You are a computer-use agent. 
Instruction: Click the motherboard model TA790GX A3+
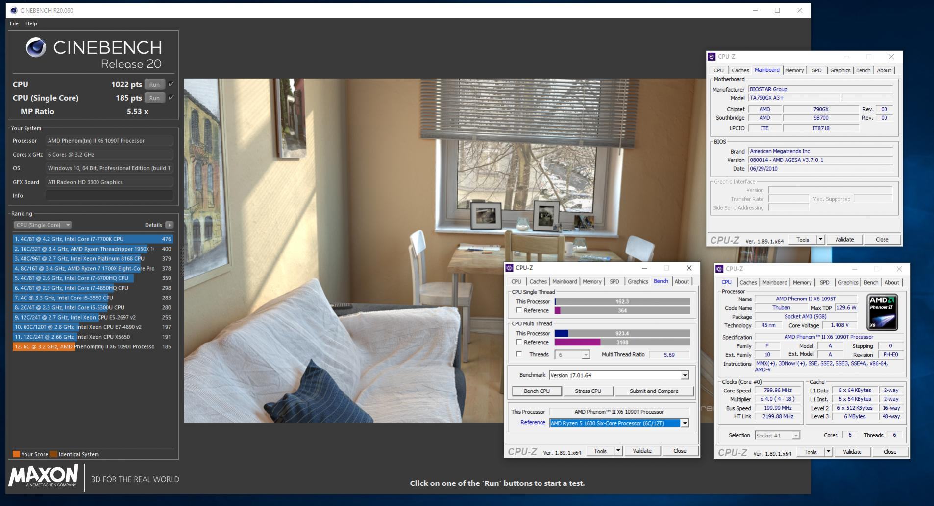(x=794, y=98)
